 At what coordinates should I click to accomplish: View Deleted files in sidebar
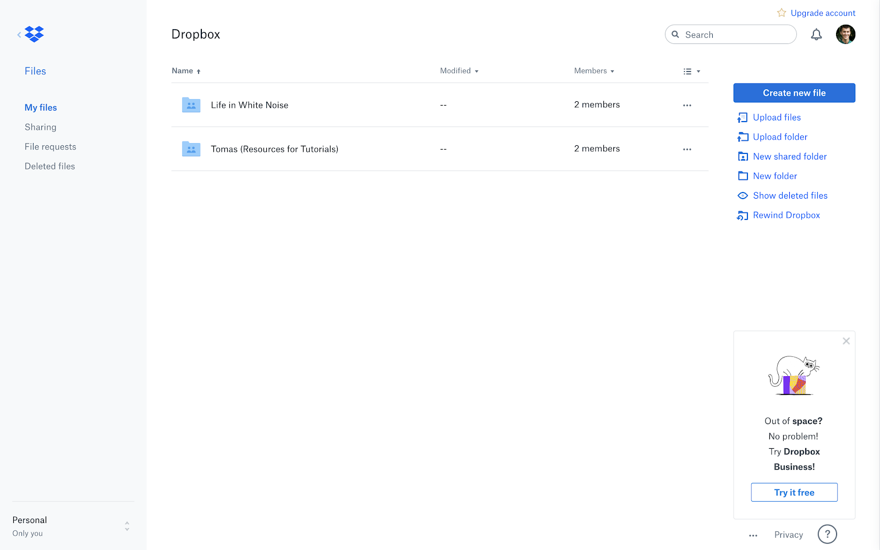point(50,166)
